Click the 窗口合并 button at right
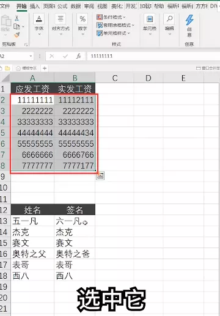This screenshot has width=220, height=316. tap(208, 68)
